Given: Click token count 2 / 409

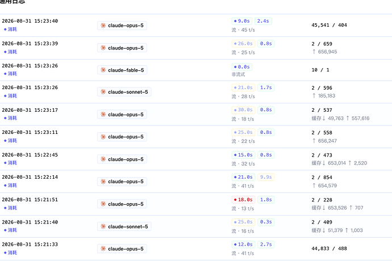Looking at the screenshot, I should [x=322, y=222].
